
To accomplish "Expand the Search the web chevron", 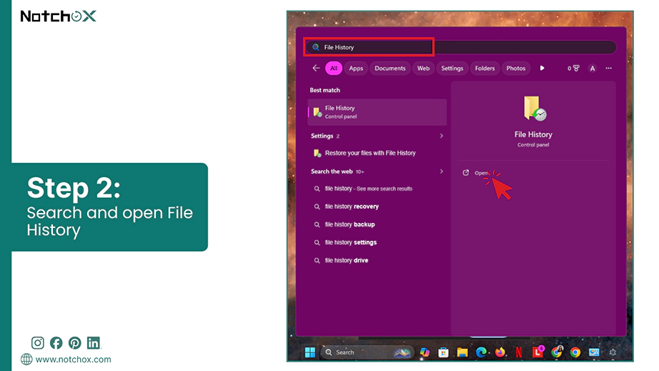I will pyautogui.click(x=441, y=172).
